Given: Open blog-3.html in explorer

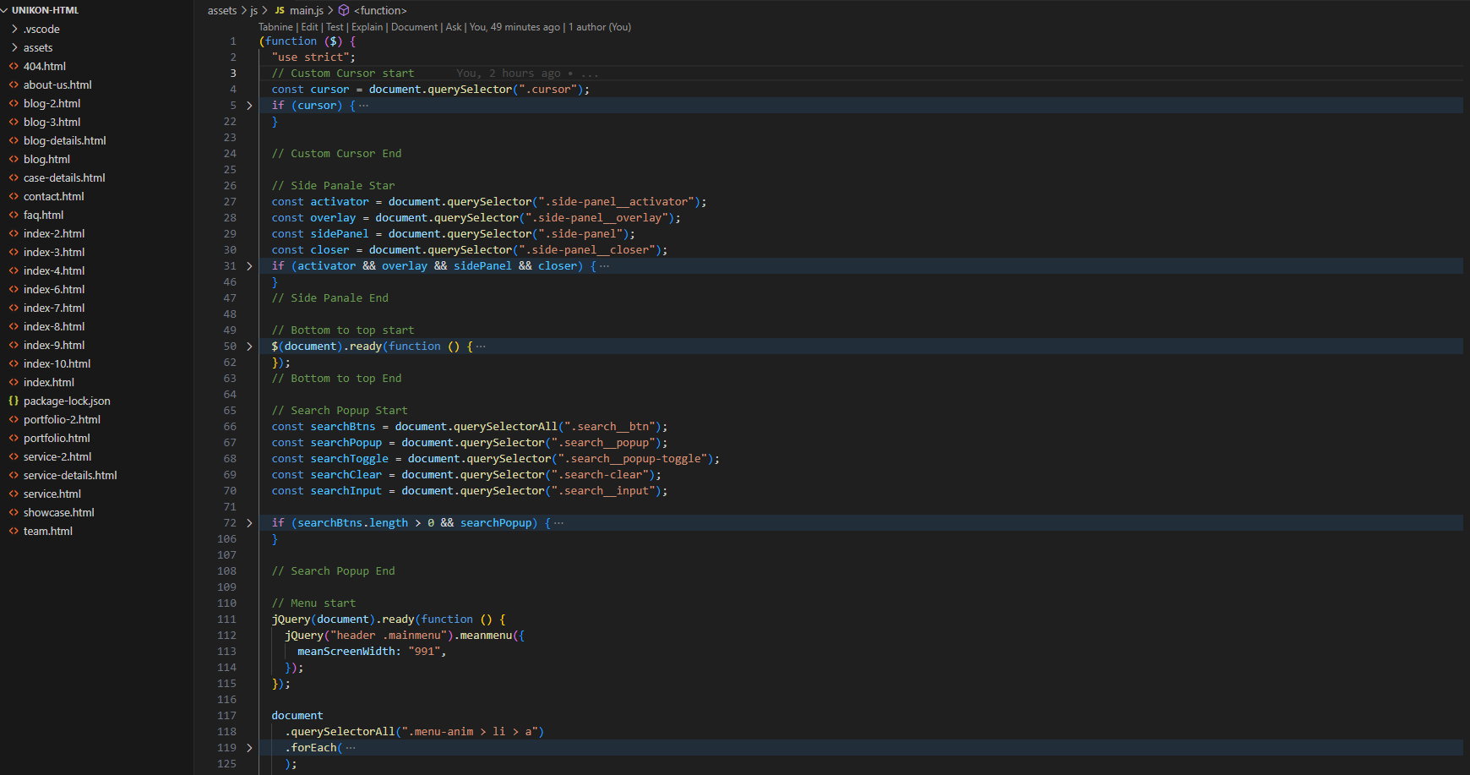Looking at the screenshot, I should coord(52,122).
